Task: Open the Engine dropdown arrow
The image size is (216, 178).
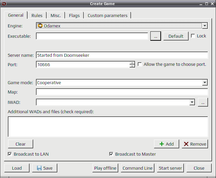Action: pyautogui.click(x=205, y=26)
